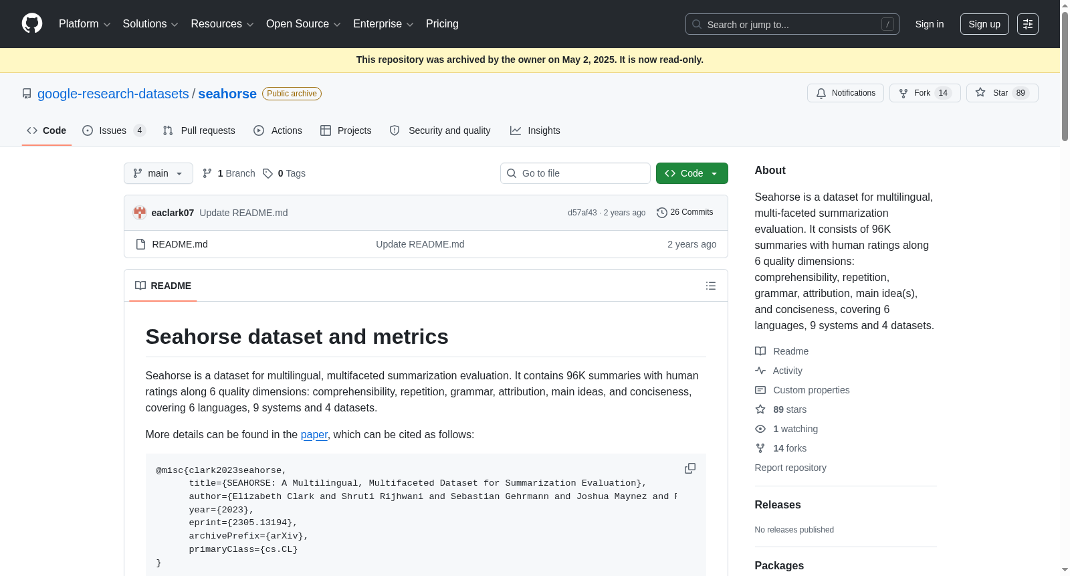Go to the Actions tab
This screenshot has height=576, width=1070.
[x=278, y=130]
